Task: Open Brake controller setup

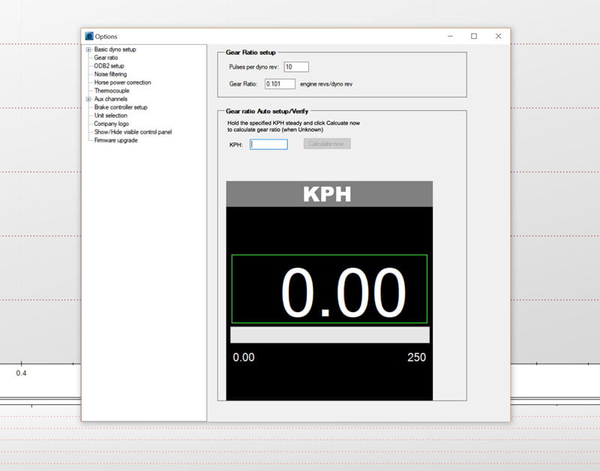Action: [x=121, y=107]
